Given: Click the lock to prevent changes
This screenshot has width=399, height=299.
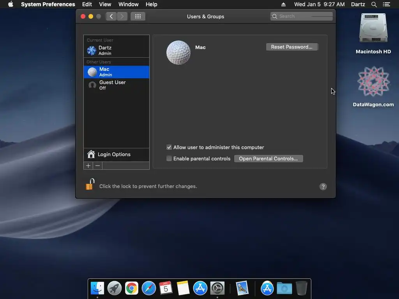Looking at the screenshot, I should click(x=90, y=184).
